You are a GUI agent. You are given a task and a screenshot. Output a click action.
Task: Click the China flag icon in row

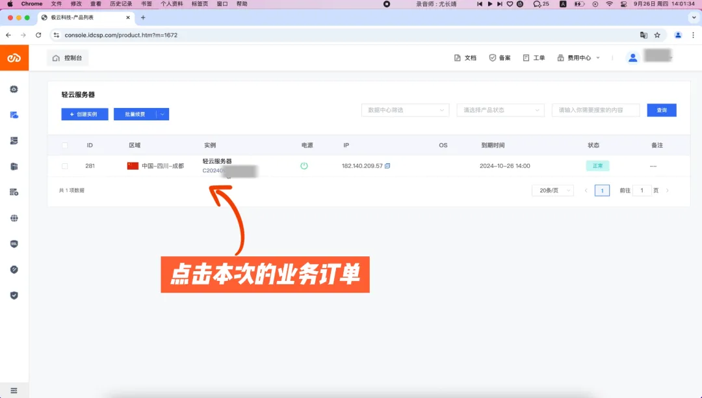(133, 166)
